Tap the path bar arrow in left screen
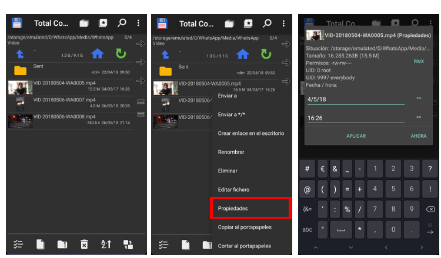This screenshot has width=441, height=258. (141, 43)
